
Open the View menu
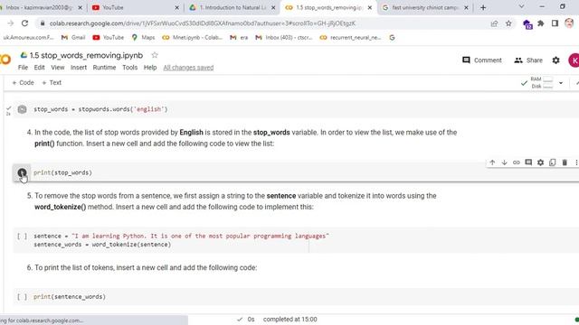(58, 68)
